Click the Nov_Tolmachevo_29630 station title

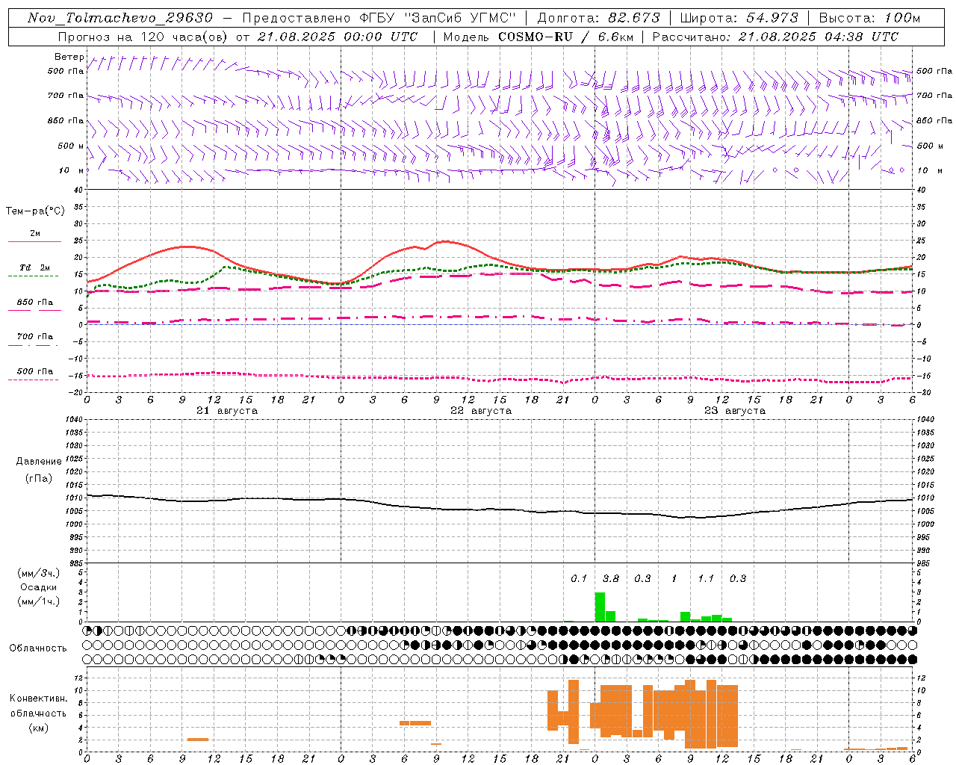click(x=119, y=18)
